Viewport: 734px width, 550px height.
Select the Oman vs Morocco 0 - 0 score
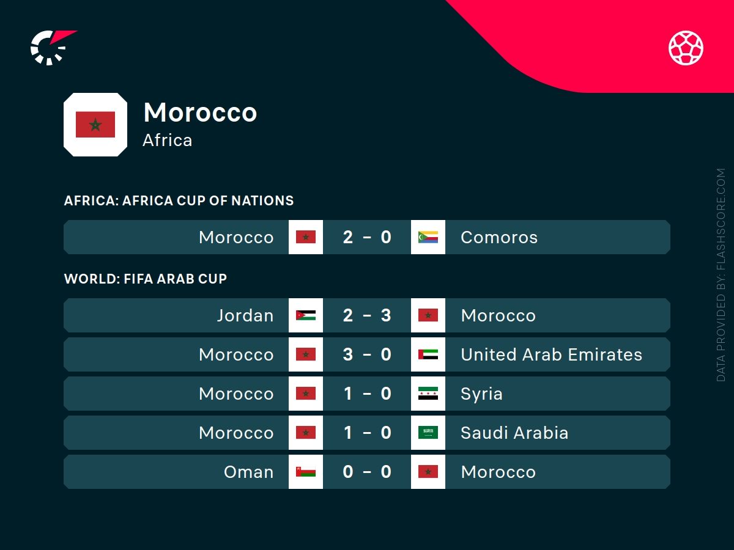point(367,472)
